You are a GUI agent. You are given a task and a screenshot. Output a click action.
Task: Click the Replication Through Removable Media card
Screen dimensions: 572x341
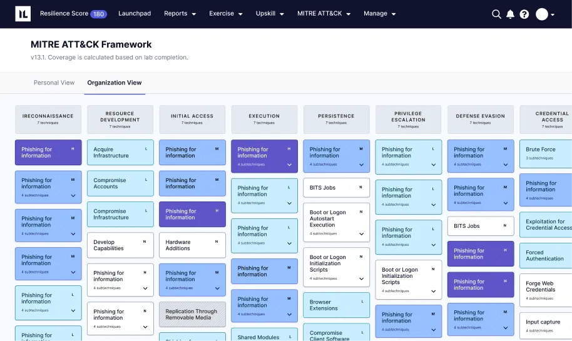coord(192,314)
